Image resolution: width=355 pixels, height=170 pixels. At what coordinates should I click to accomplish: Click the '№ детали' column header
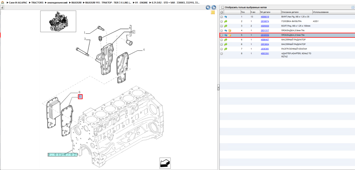pyautogui.click(x=270, y=12)
